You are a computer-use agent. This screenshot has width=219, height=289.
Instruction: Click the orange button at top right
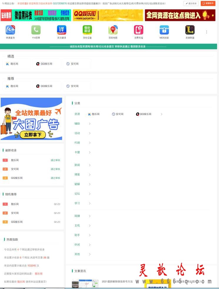(208, 3)
